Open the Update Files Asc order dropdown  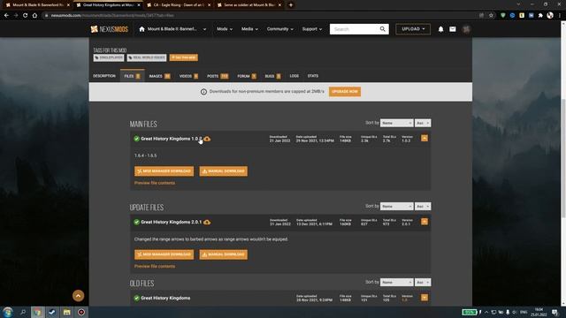click(x=423, y=207)
